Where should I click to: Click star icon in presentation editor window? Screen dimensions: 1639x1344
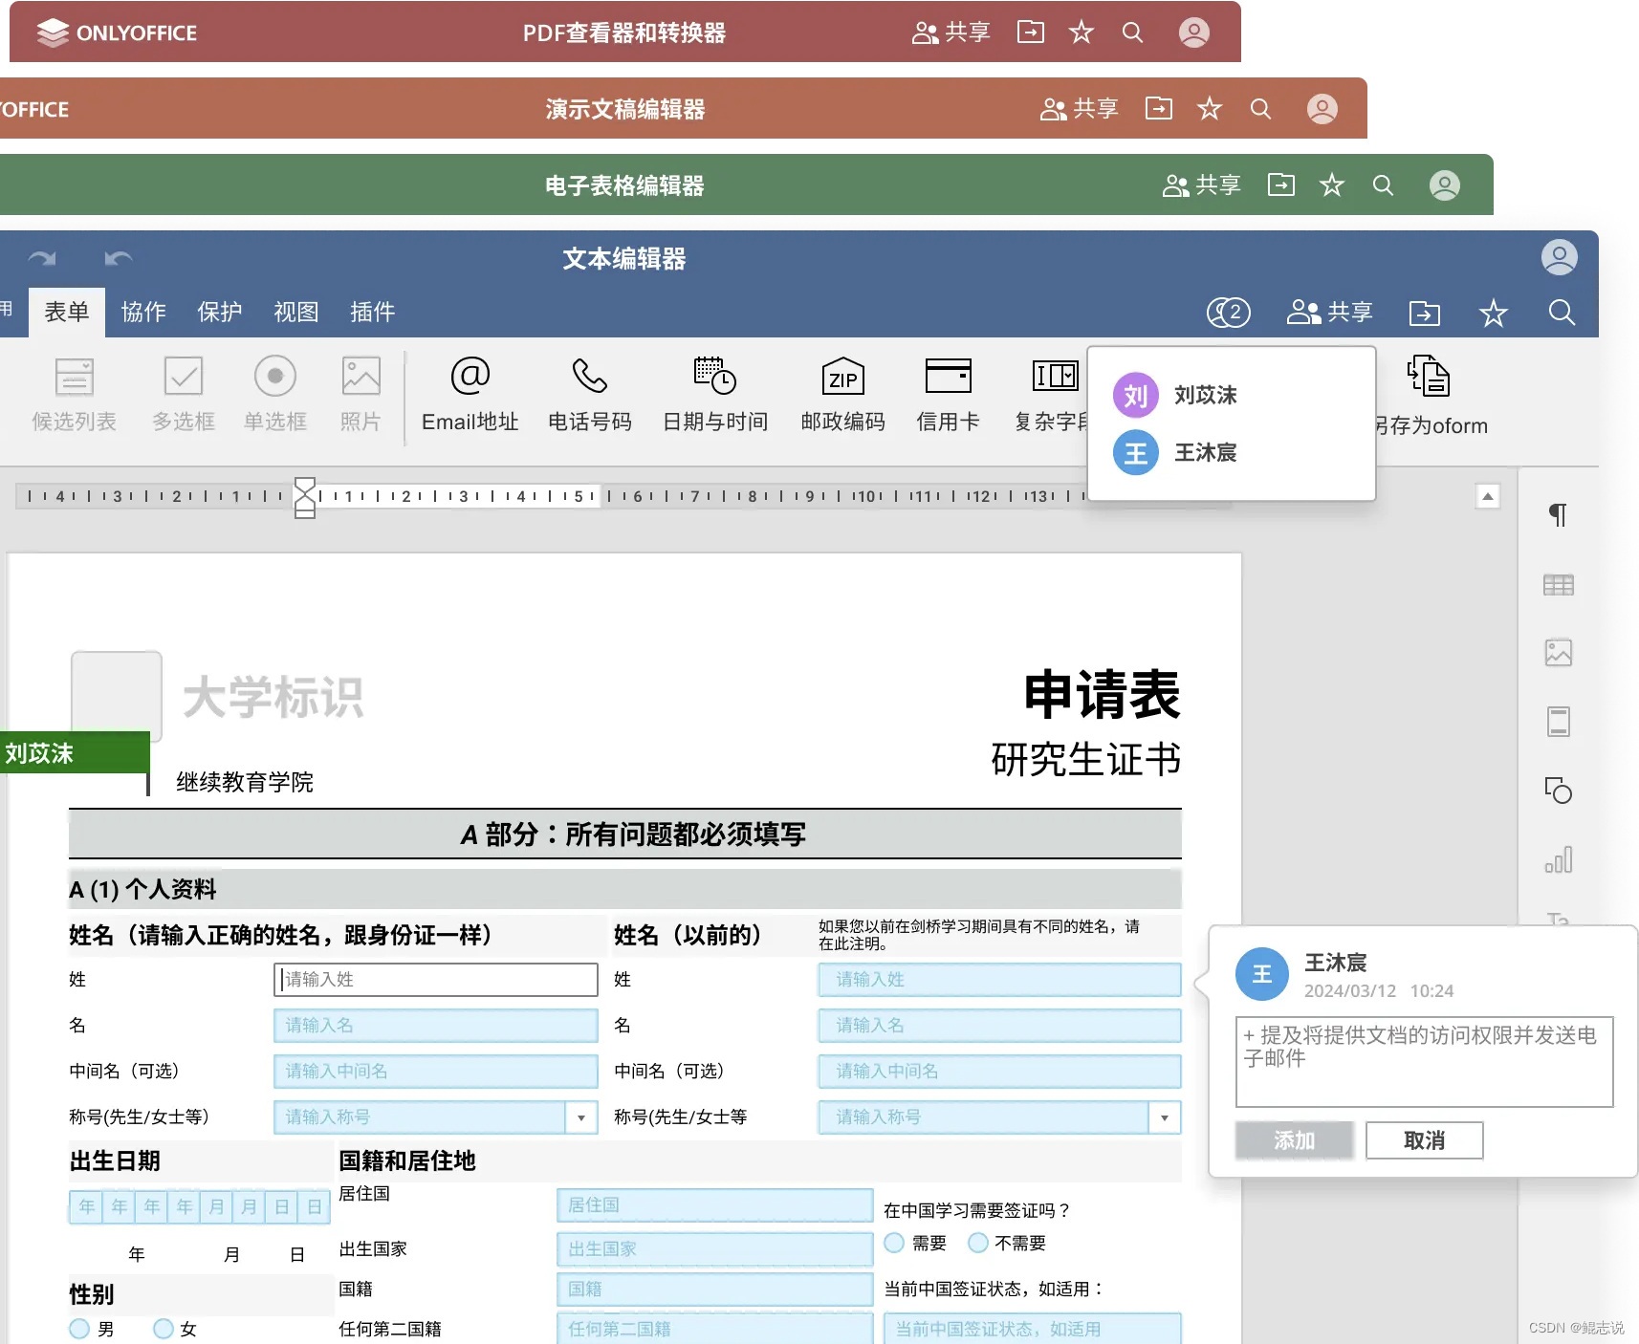click(1210, 109)
